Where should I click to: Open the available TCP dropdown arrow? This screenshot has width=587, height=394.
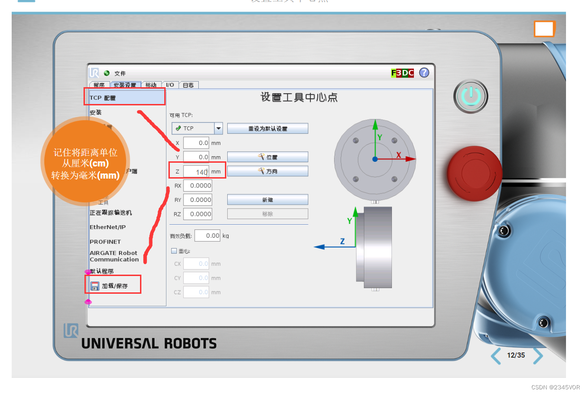[218, 128]
